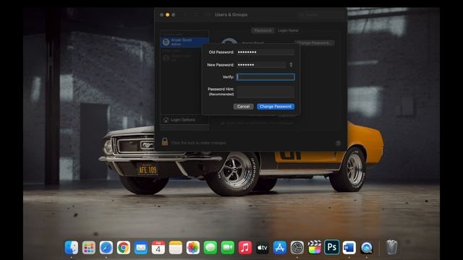Open Login Options in the sidebar
463x260 pixels.
click(x=184, y=120)
